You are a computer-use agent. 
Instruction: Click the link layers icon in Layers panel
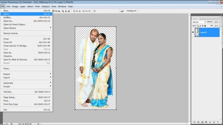tap(194, 122)
